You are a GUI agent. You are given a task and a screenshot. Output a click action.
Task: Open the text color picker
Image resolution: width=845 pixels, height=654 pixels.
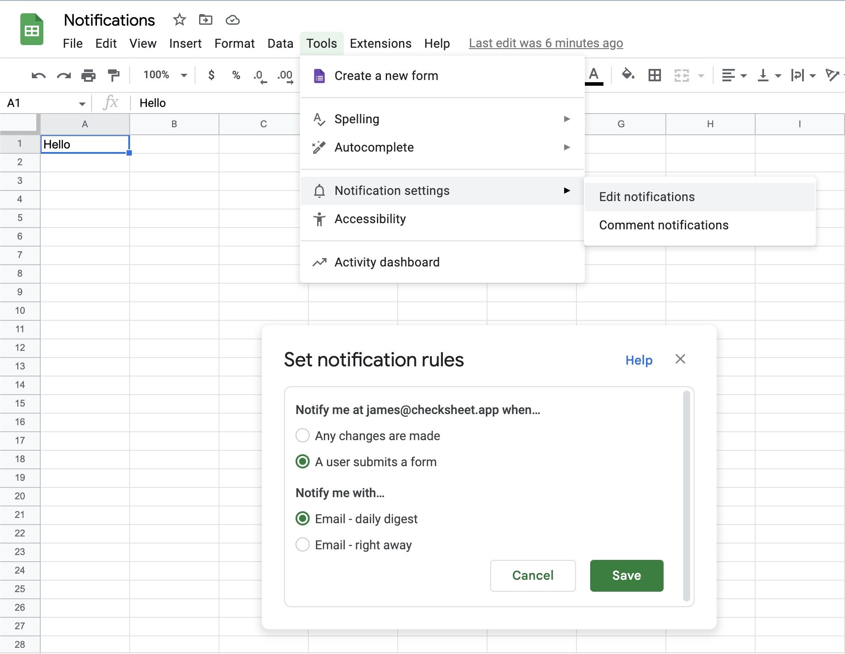[594, 76]
